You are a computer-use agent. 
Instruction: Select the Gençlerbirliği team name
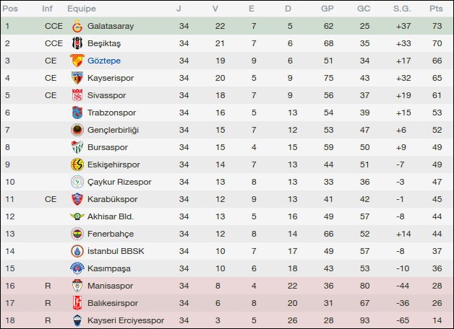pyautogui.click(x=113, y=130)
